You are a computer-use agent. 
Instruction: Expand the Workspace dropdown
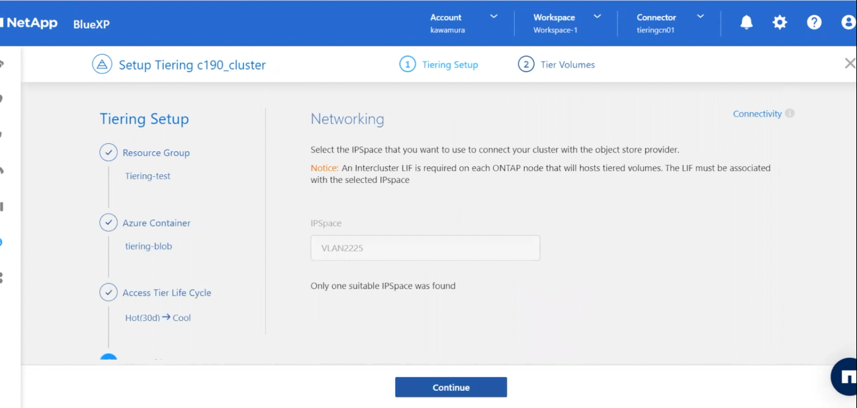point(598,17)
